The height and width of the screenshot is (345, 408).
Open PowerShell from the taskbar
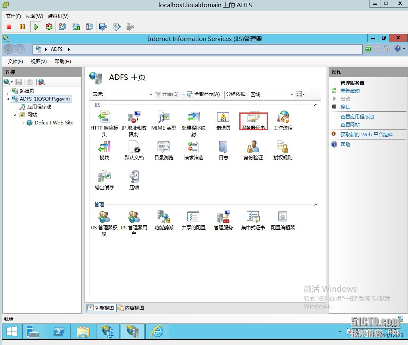click(59, 332)
